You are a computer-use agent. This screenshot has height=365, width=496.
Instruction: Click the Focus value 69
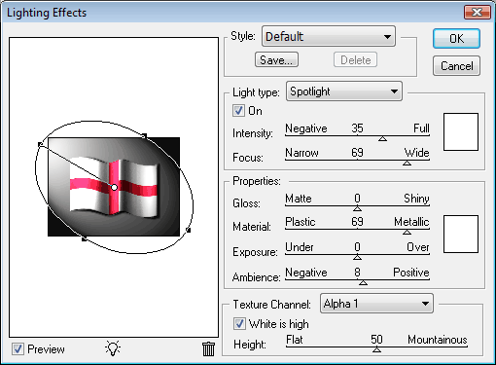[357, 153]
